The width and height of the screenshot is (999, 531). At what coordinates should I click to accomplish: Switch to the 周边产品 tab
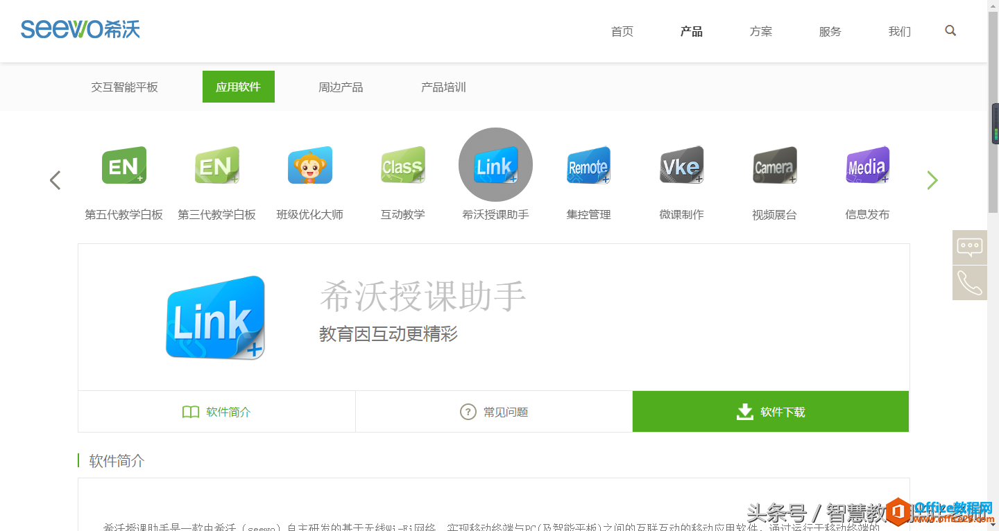pyautogui.click(x=341, y=87)
